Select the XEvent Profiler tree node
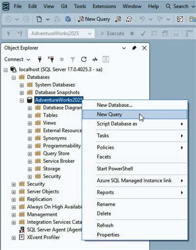 [x=43, y=237]
